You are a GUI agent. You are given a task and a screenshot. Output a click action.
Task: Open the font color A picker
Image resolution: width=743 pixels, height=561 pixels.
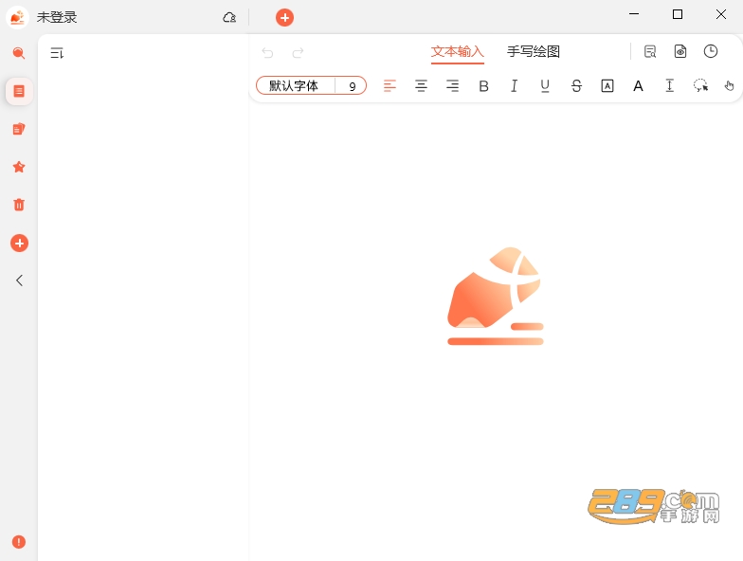(639, 86)
